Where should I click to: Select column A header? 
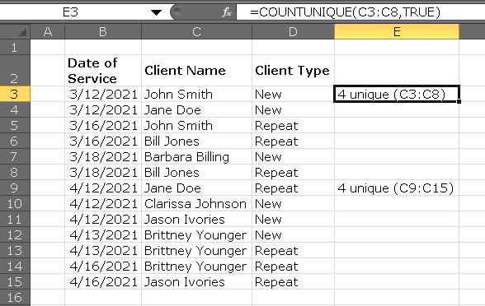(x=48, y=31)
